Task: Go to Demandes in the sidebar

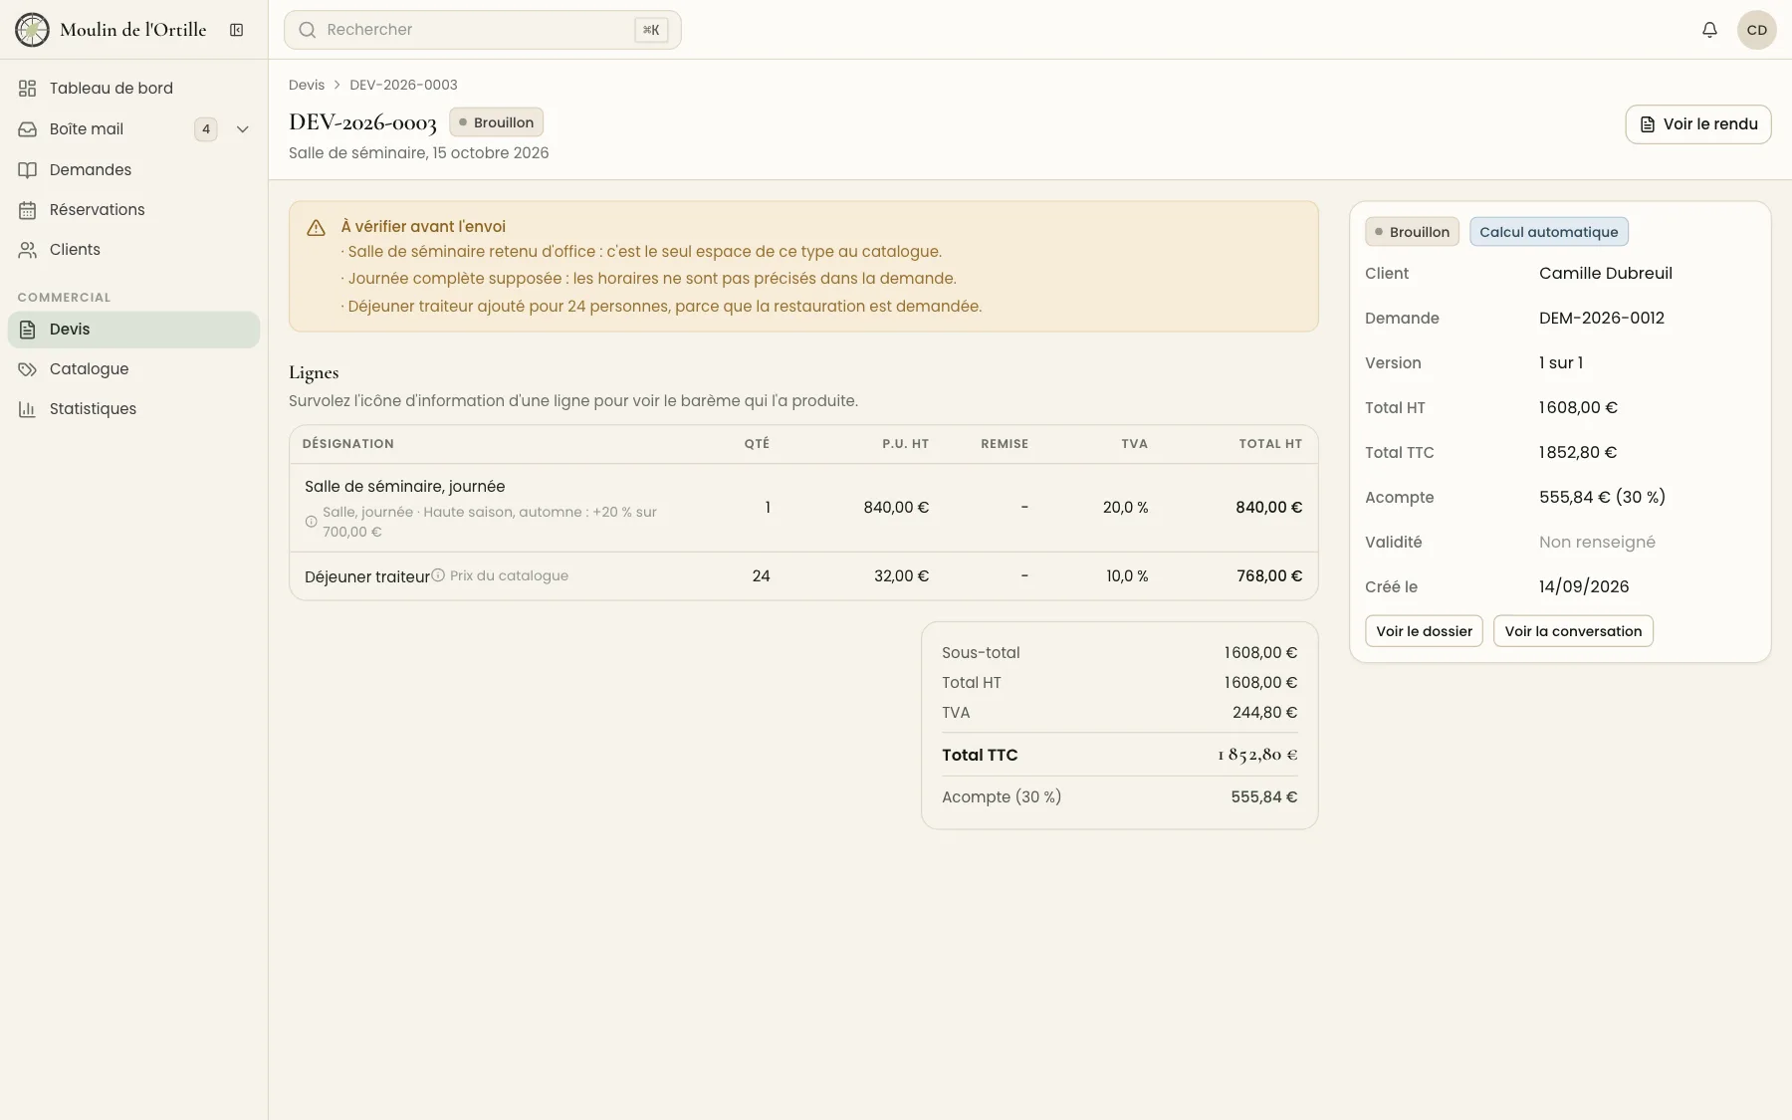Action: click(133, 170)
